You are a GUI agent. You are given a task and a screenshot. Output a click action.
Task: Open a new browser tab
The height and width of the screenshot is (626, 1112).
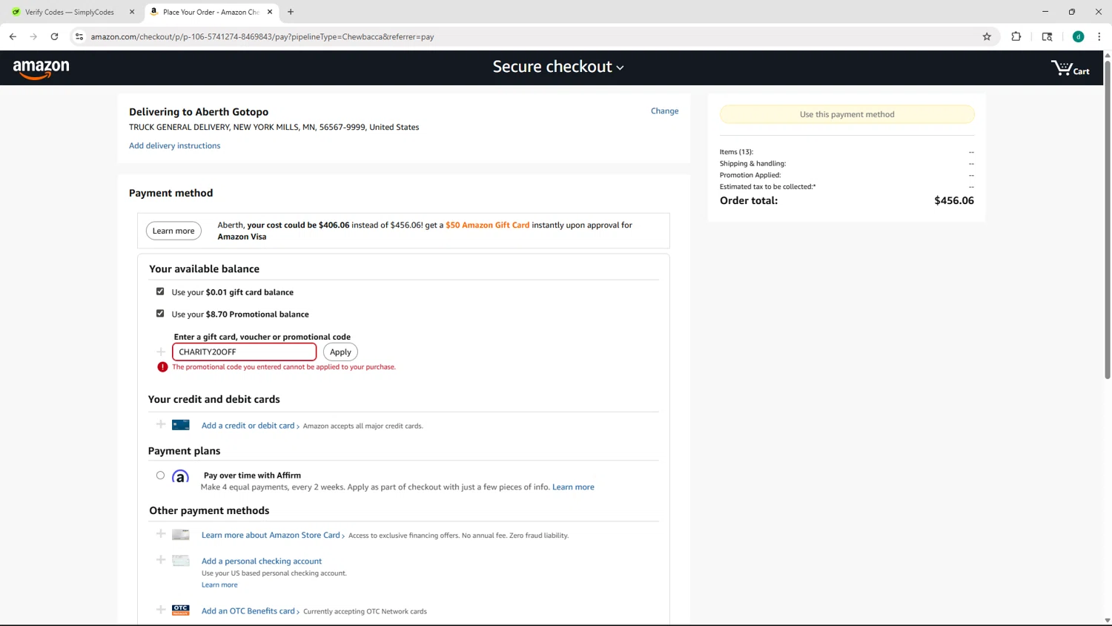[x=291, y=12]
